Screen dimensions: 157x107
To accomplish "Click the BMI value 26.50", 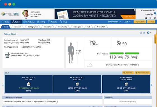I will (122, 44).
